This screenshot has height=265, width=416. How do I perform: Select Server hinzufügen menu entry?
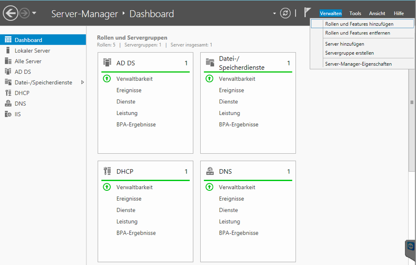coord(362,44)
